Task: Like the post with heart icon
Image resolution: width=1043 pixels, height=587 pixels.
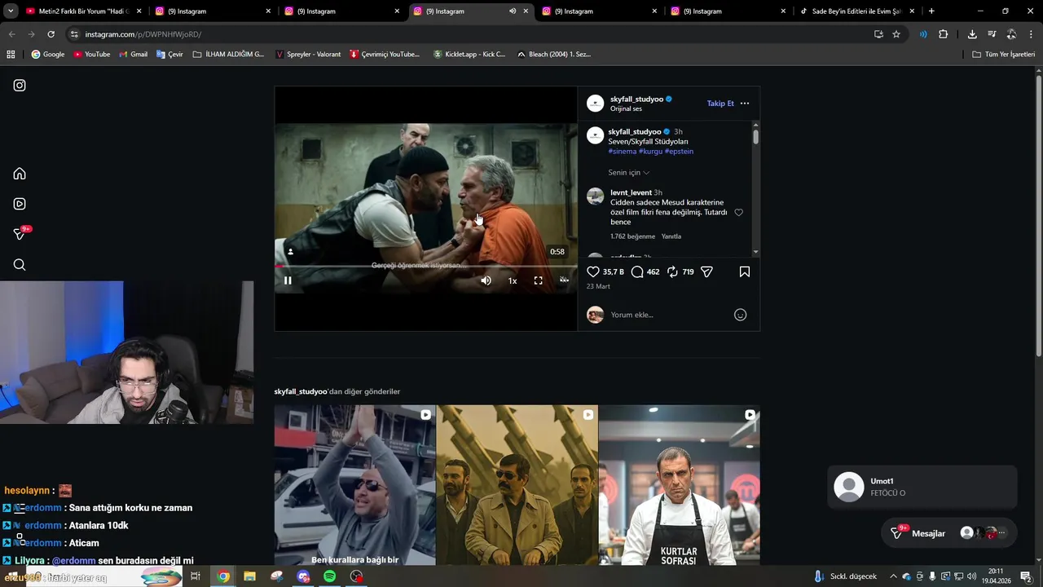Action: pos(593,271)
